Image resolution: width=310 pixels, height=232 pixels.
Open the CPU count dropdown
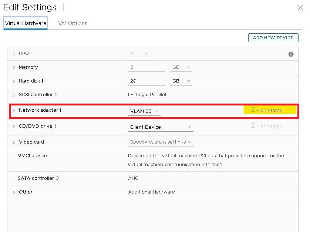pos(139,54)
